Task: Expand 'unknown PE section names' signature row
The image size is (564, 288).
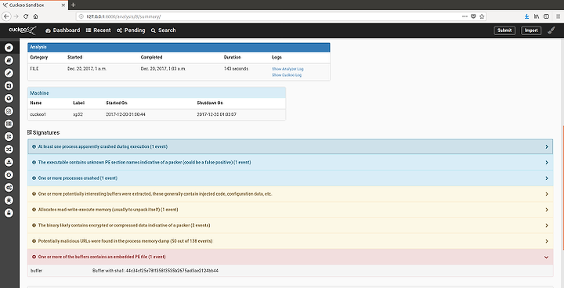Action: click(290, 163)
